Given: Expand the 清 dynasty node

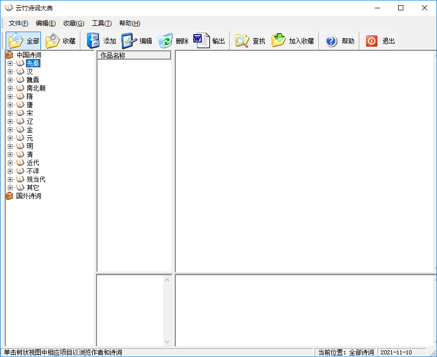Looking at the screenshot, I should click(10, 154).
